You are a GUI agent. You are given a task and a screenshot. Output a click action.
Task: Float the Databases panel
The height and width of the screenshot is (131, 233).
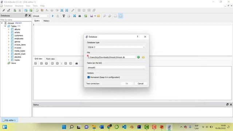(x=26, y=15)
